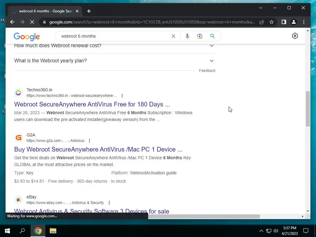Click the G2A favicon
Viewport: 316px width, 237px height.
click(18, 138)
